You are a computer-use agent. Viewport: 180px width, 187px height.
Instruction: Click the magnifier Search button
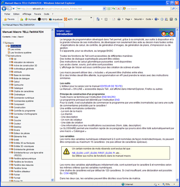point(173,8)
